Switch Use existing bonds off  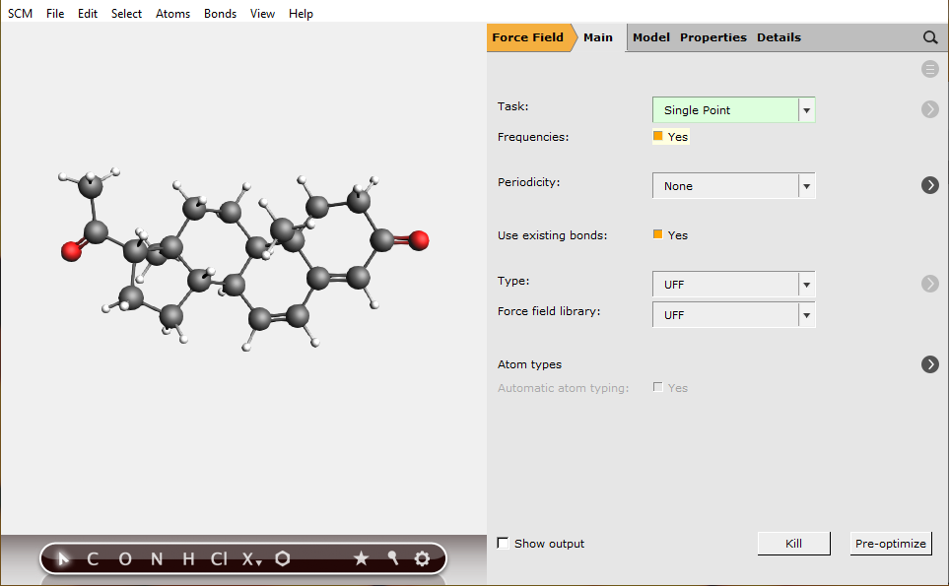(658, 235)
